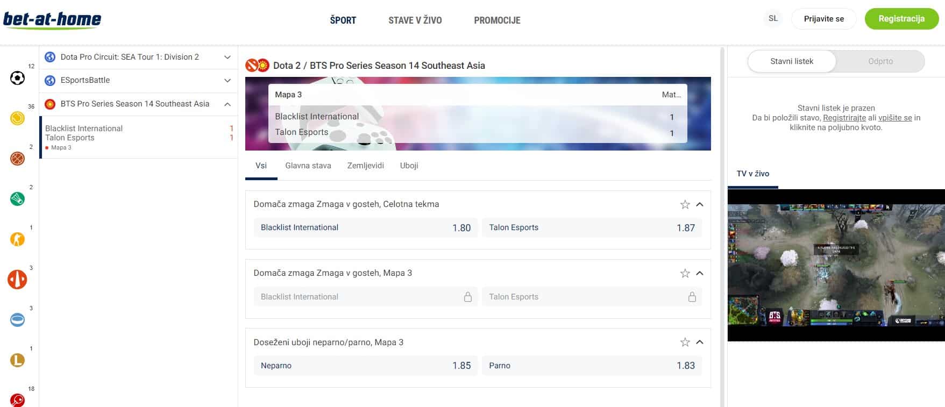Viewport: 945px width, 407px height.
Task: Bet on Blacklist International at 1.80
Action: point(365,227)
